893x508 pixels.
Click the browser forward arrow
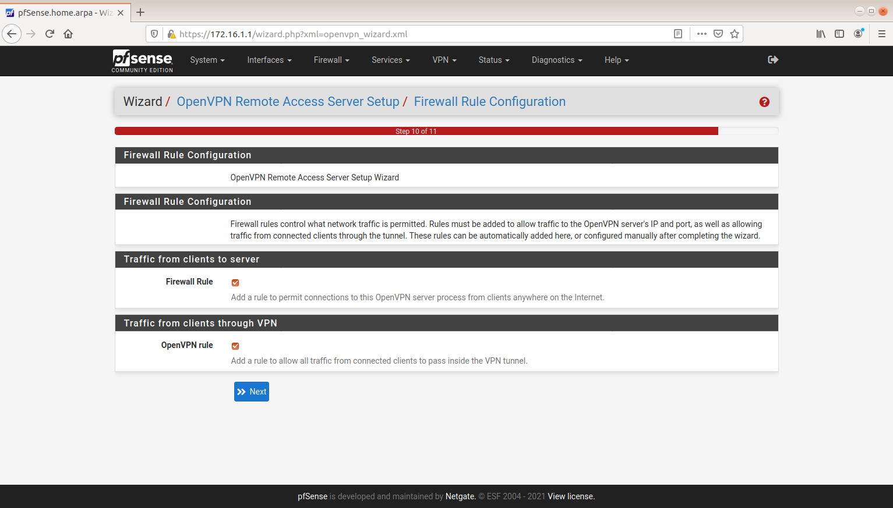(31, 34)
